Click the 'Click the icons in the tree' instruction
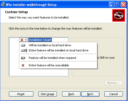This screenshot has height=101, width=128. 55,29
